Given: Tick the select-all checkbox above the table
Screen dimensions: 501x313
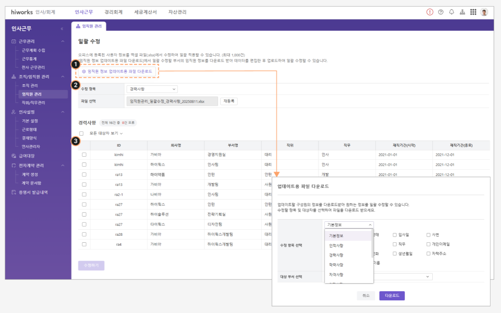Looking at the screenshot, I should pyautogui.click(x=81, y=134).
